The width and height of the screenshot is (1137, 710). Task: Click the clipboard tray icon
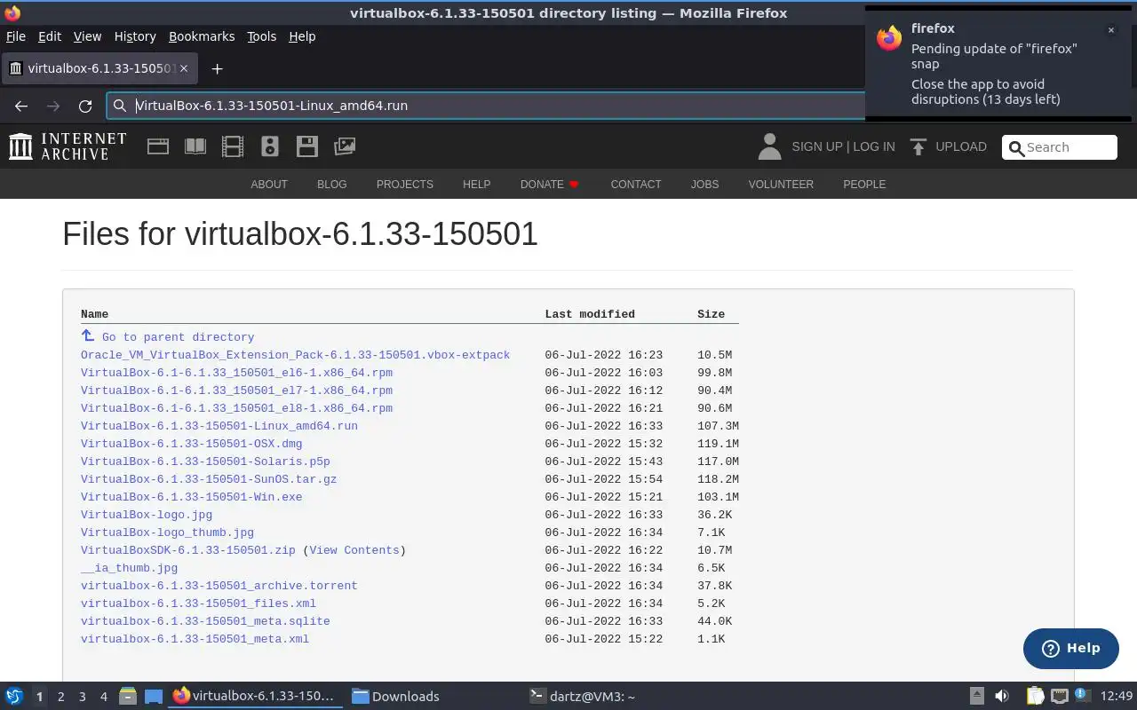pyautogui.click(x=1035, y=697)
